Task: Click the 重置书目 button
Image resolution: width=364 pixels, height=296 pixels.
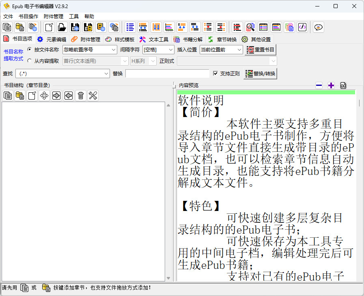Action: click(261, 50)
